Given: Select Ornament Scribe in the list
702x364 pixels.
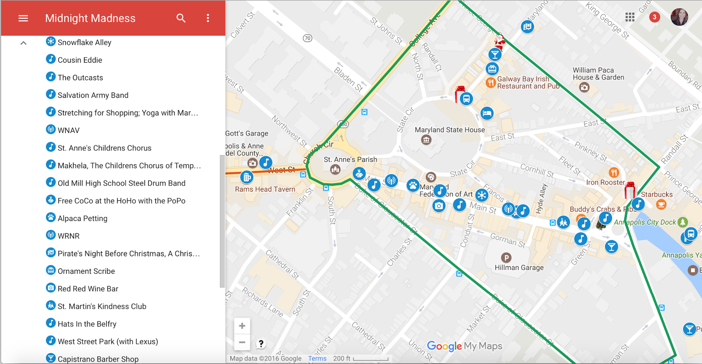Looking at the screenshot, I should click(x=81, y=271).
